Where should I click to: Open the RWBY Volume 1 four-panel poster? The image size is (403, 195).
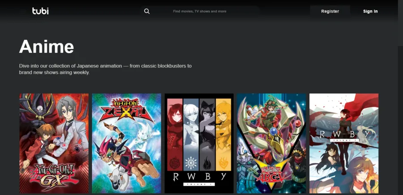click(199, 143)
